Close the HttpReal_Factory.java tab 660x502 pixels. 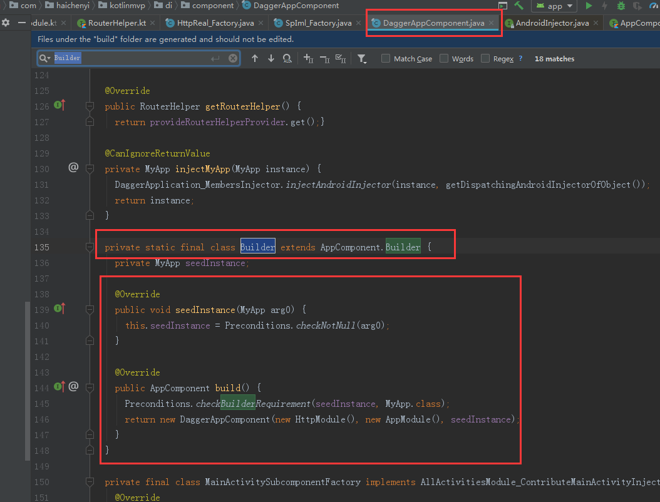261,23
